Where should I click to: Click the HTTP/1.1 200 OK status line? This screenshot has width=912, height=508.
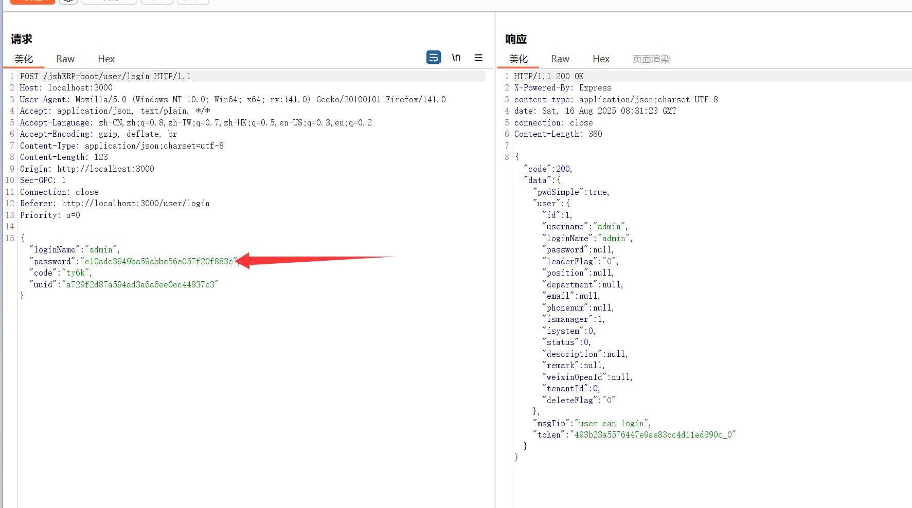point(548,77)
